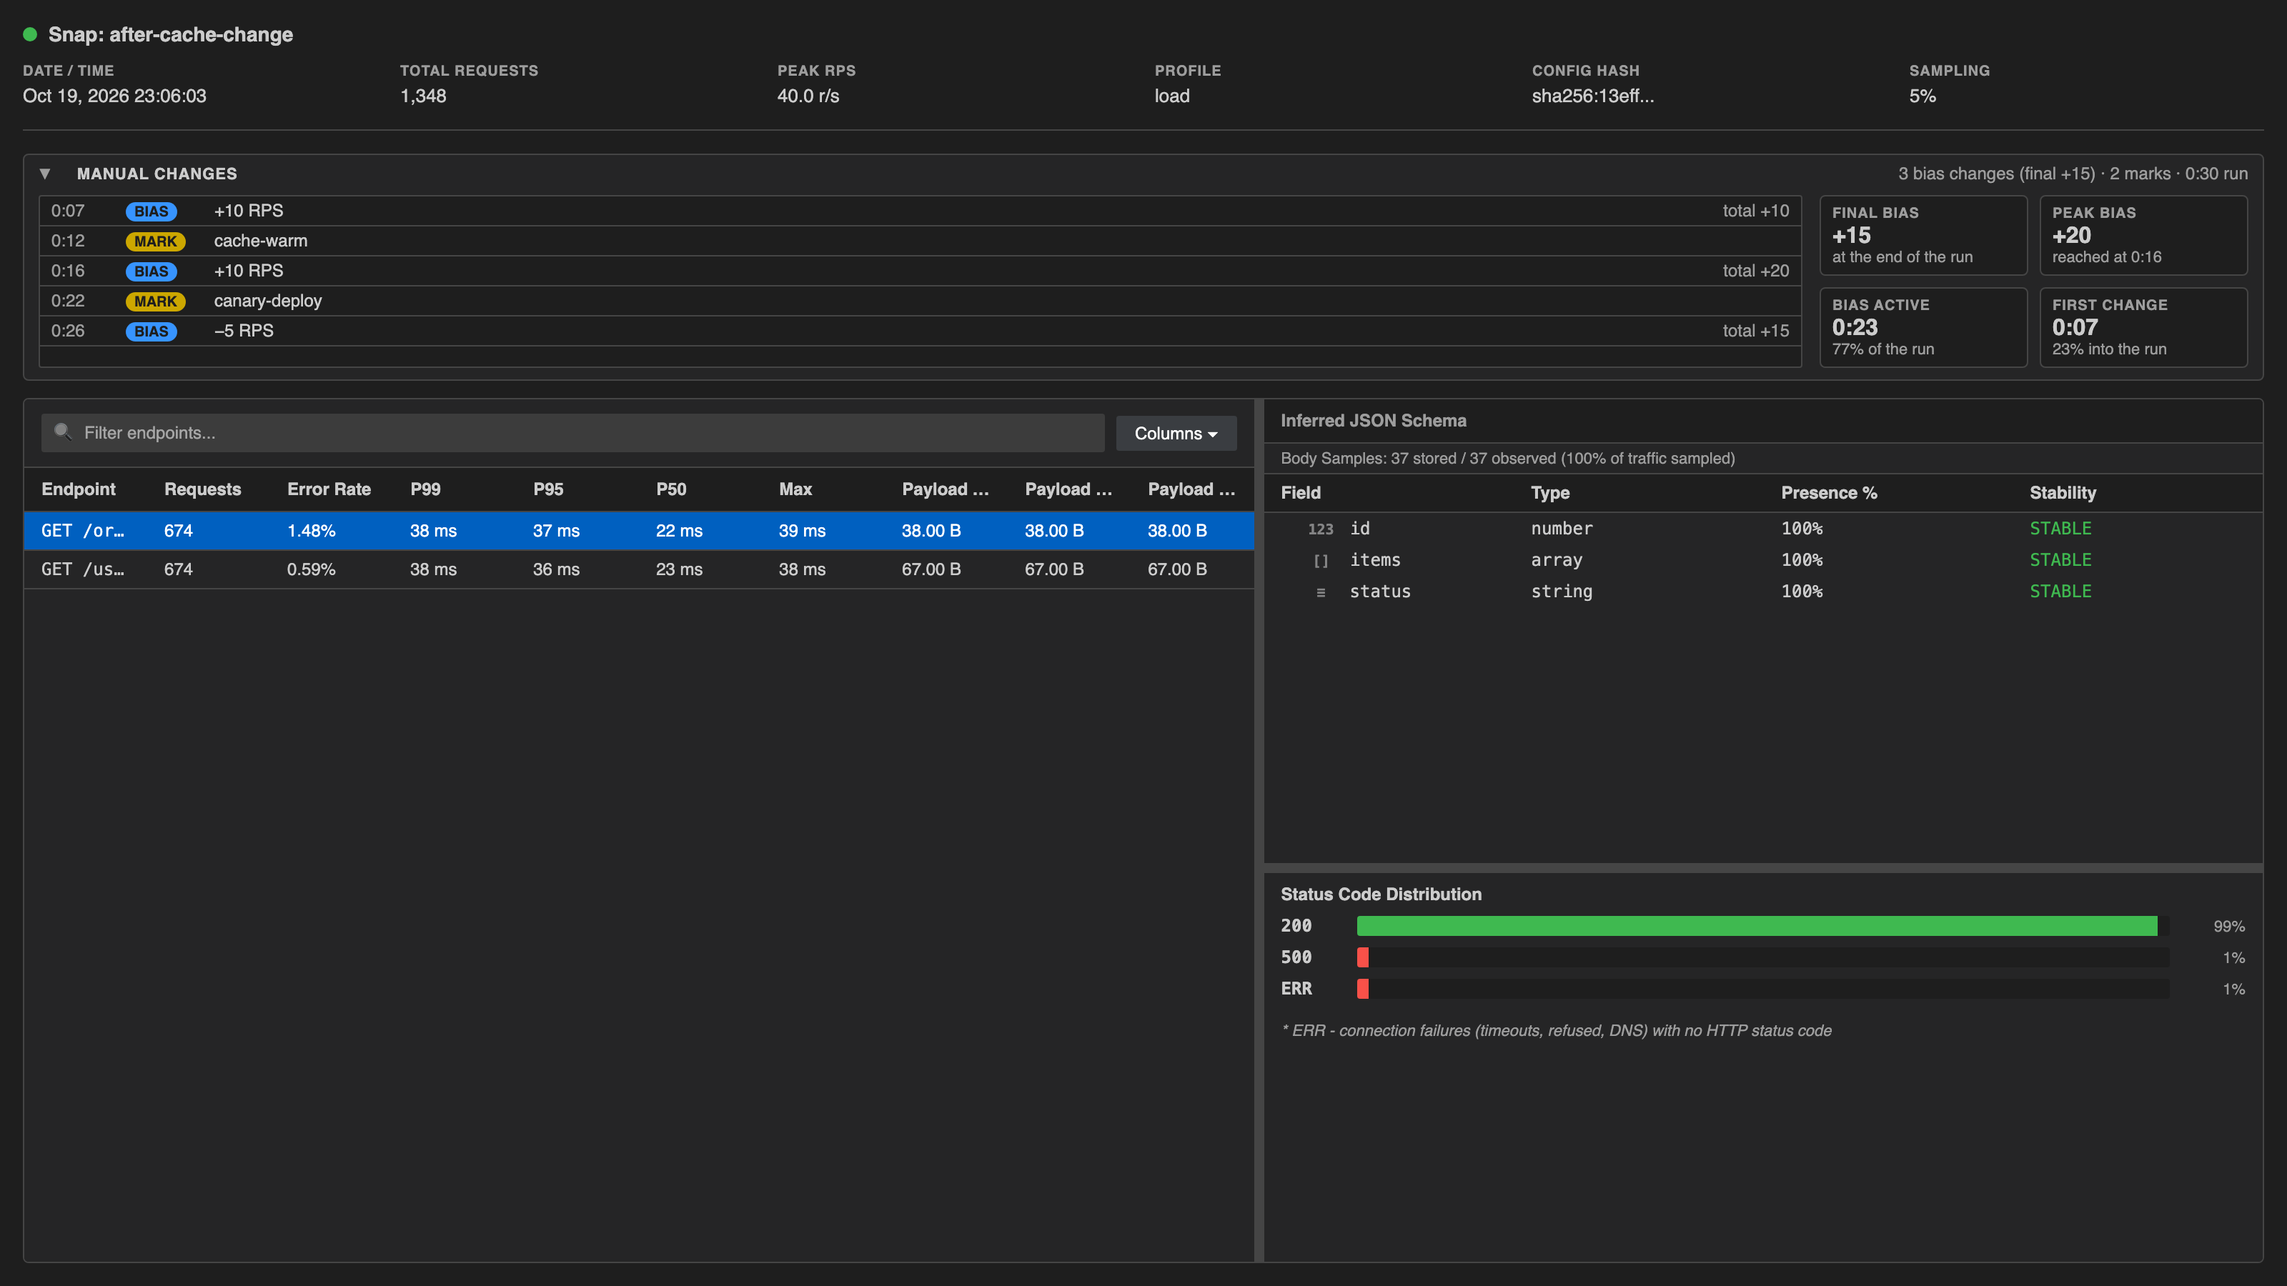Click the MARK badge for canary-deploy
This screenshot has width=2287, height=1286.
[155, 301]
